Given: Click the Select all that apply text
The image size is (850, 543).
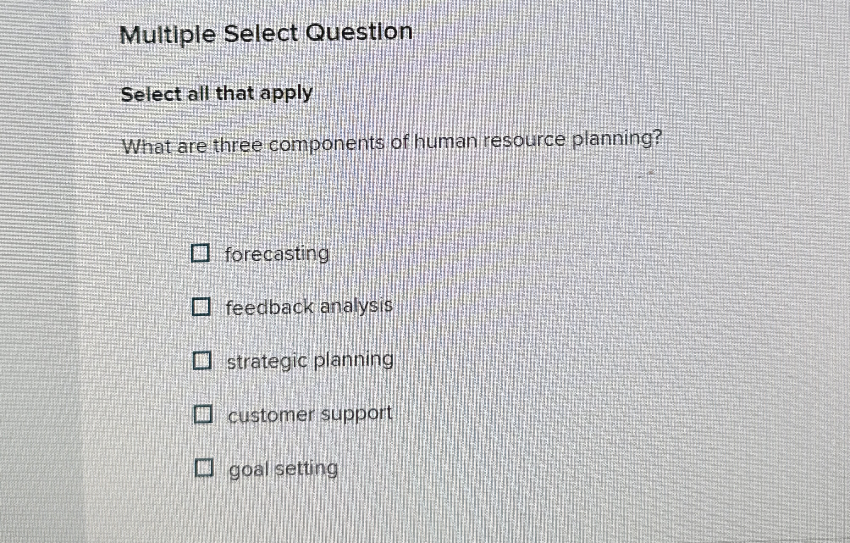Looking at the screenshot, I should coord(216,93).
